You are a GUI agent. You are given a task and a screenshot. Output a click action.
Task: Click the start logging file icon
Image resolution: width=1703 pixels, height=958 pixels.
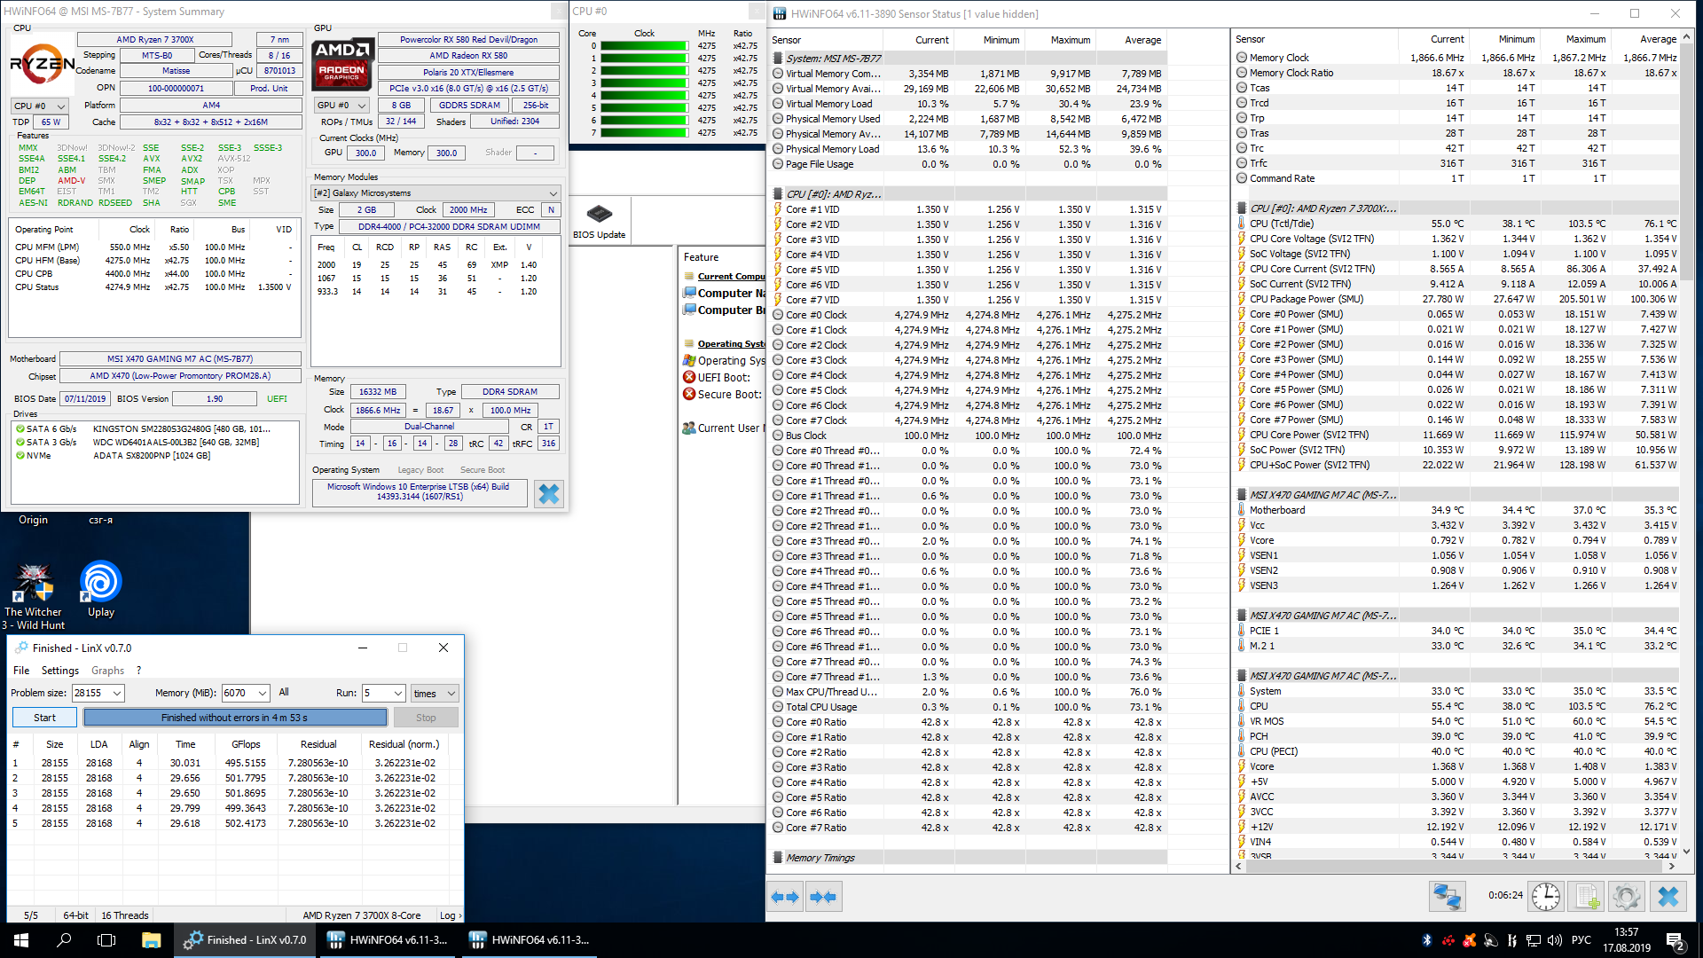(1587, 897)
